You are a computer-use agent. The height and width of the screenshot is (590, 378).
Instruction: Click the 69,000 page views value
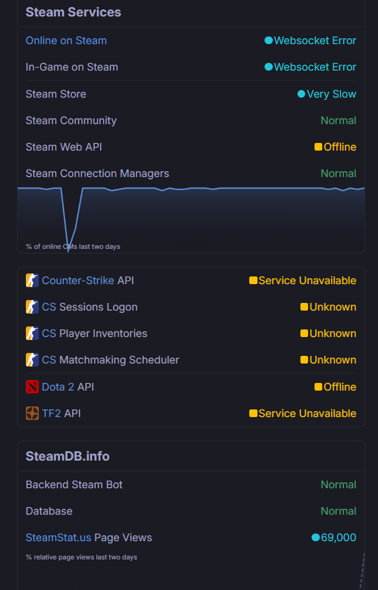338,538
